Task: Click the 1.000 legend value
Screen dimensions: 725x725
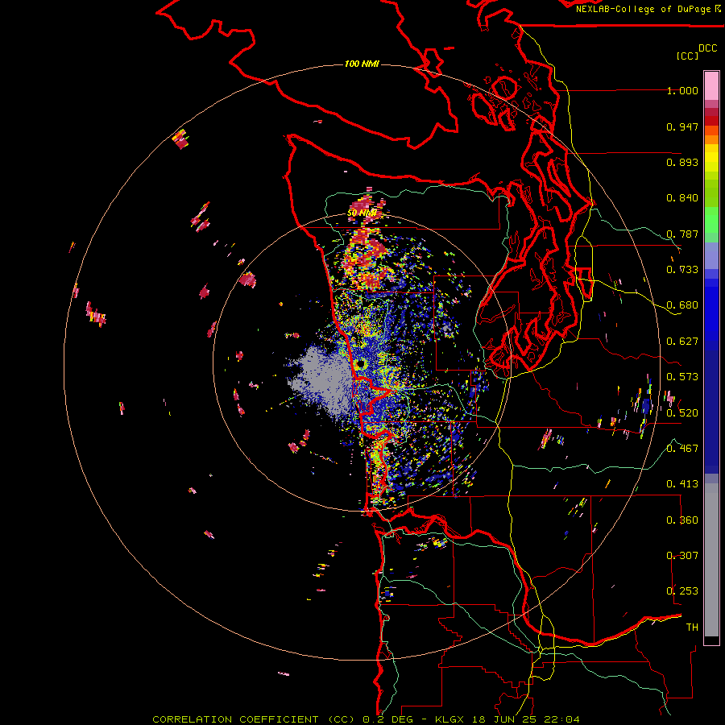Action: [682, 90]
